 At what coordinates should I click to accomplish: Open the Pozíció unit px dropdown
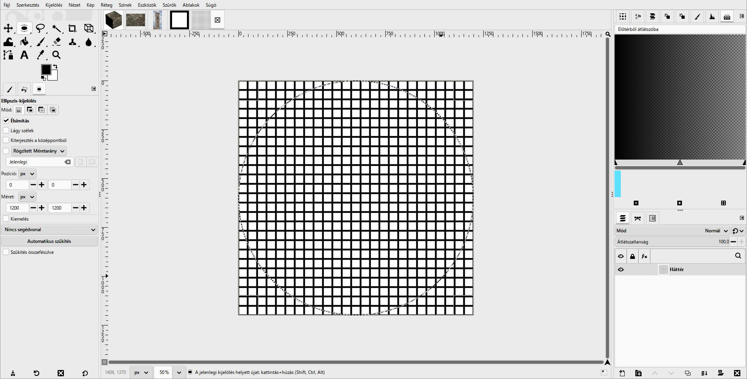(27, 174)
